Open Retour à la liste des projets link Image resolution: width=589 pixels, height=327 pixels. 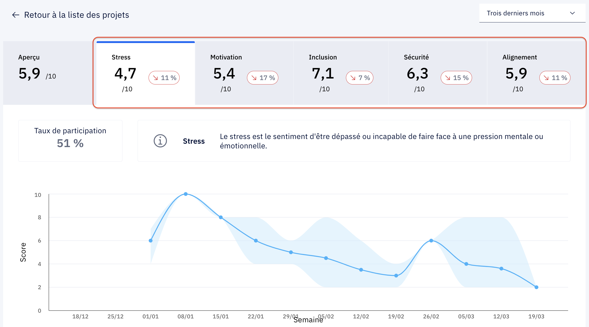[76, 15]
